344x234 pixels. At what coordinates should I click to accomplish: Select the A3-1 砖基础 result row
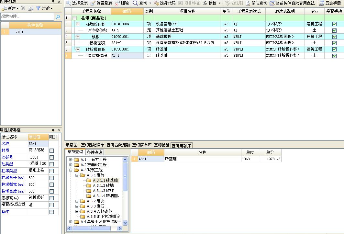pos(206,159)
